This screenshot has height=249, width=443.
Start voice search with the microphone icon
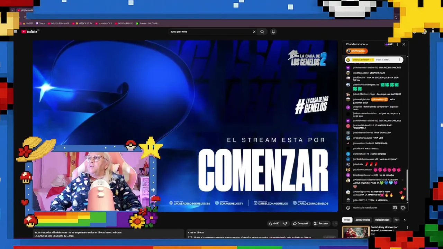273,31
